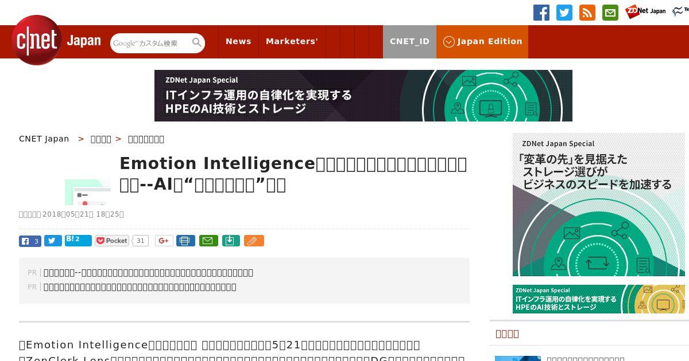Open the second PR sponsored link
Screen dimensions: 689x361
[140, 287]
